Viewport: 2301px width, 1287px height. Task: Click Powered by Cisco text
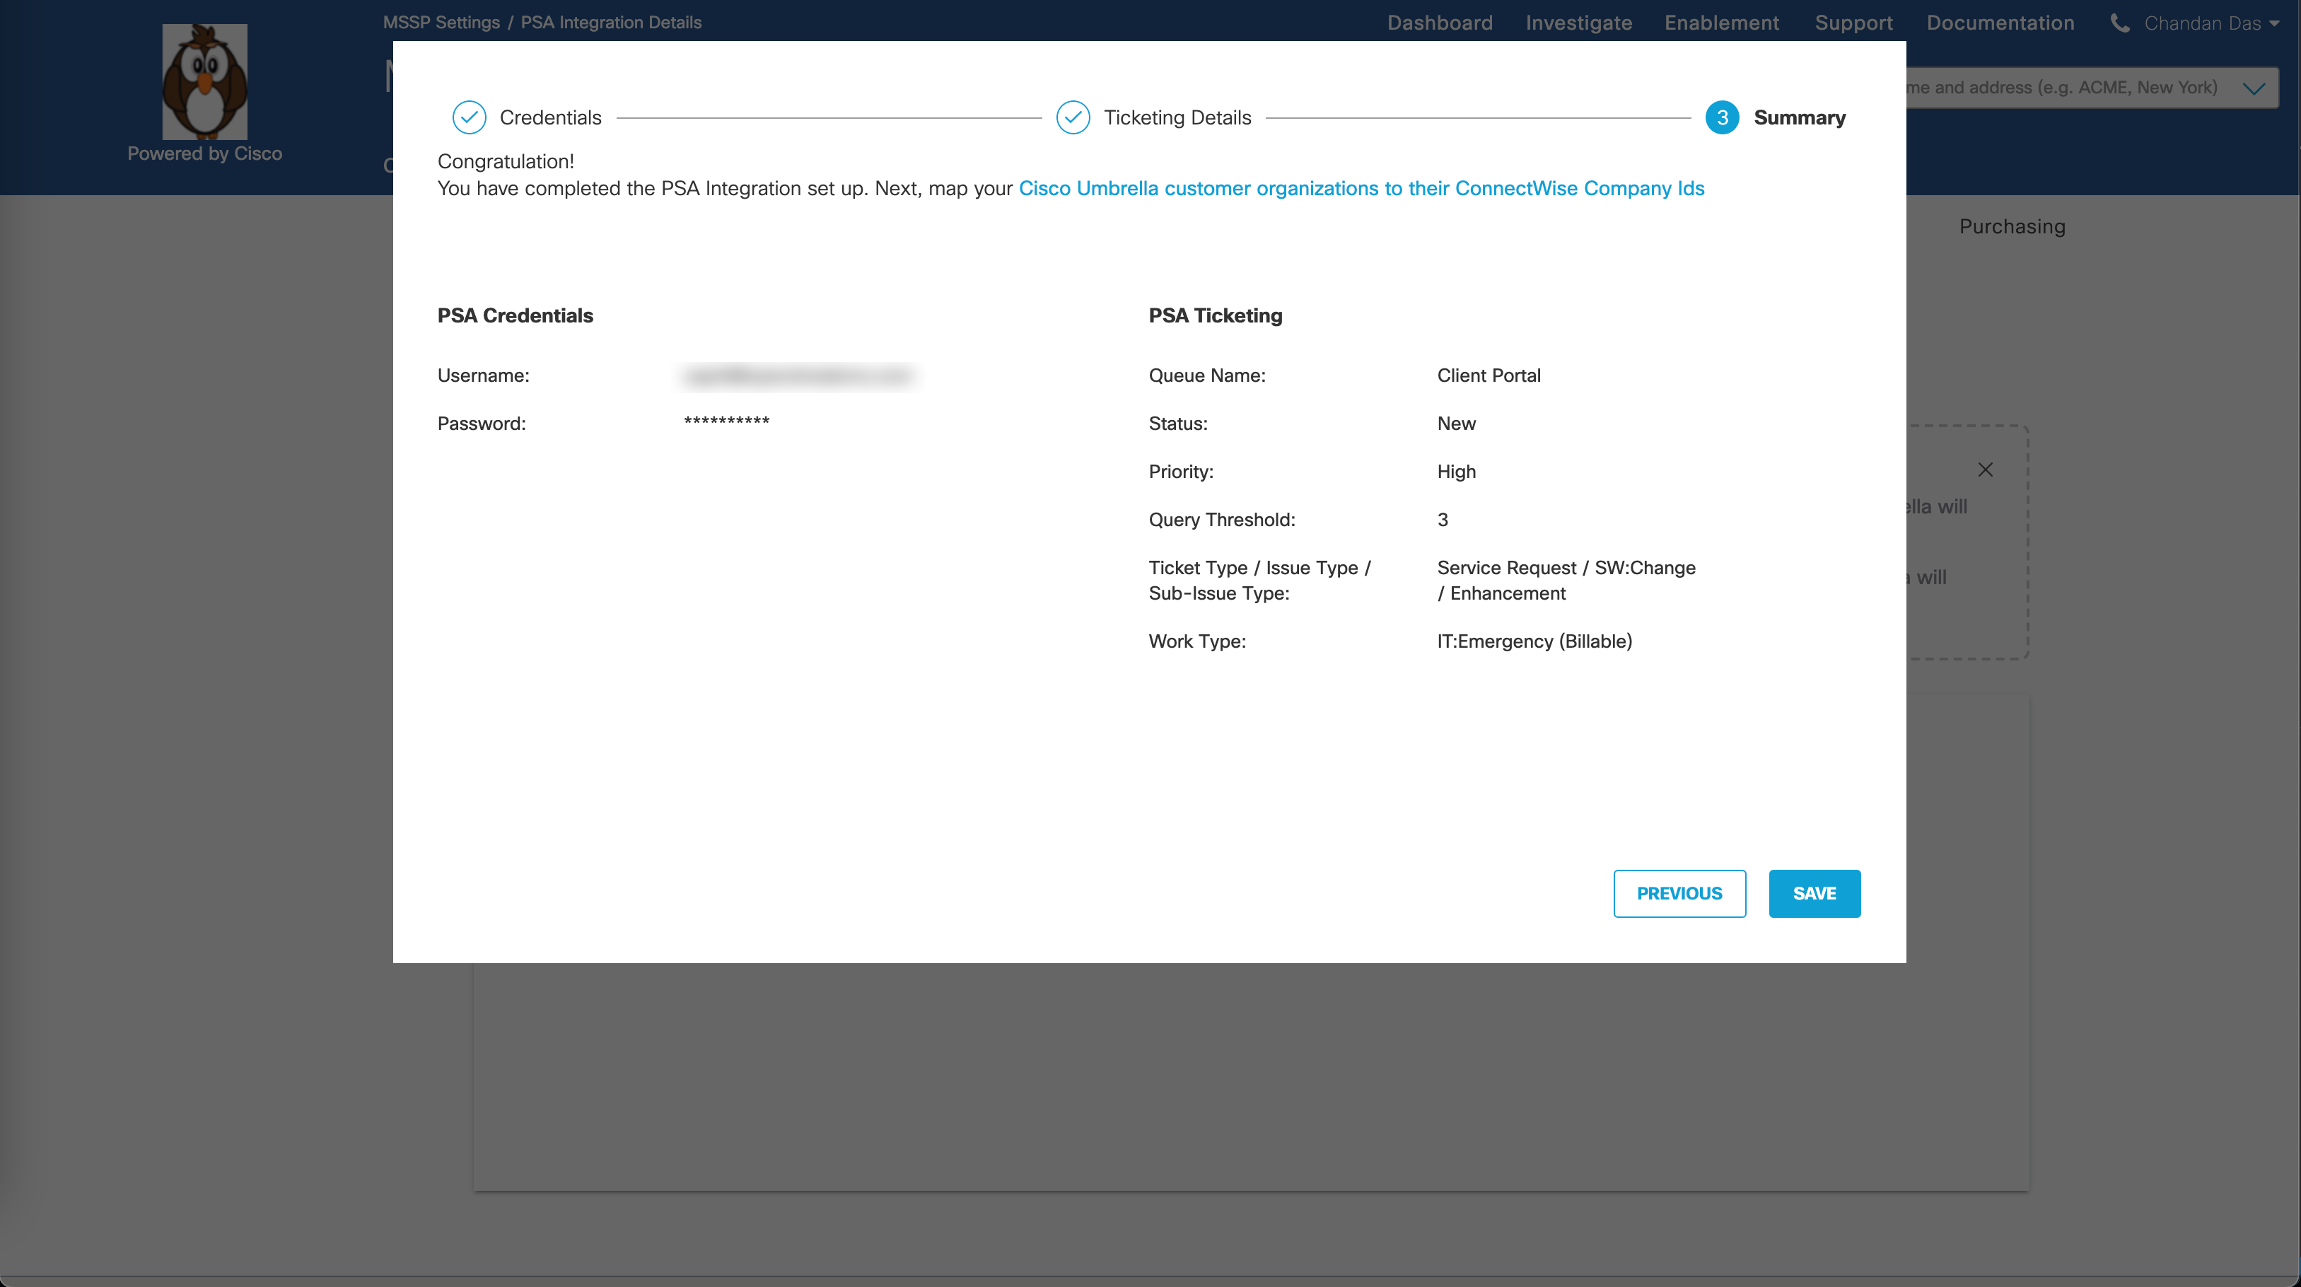pyautogui.click(x=204, y=153)
